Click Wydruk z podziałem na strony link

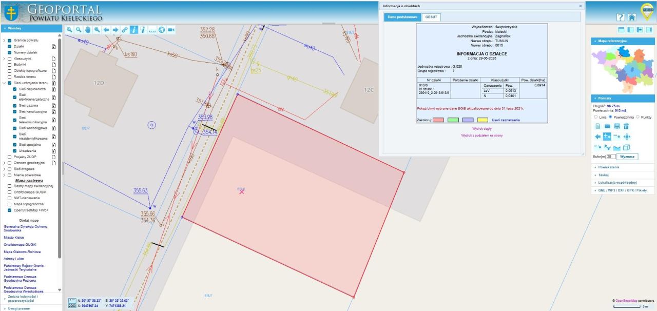click(481, 135)
